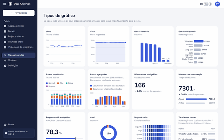Click the Data migration bar of 2570 h
Screen dimensions: 224x140
[197, 54]
